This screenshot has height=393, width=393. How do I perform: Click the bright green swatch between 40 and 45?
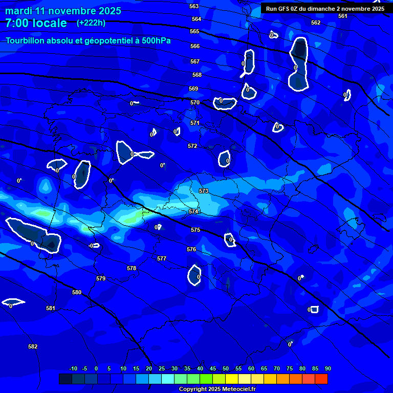point(206,379)
